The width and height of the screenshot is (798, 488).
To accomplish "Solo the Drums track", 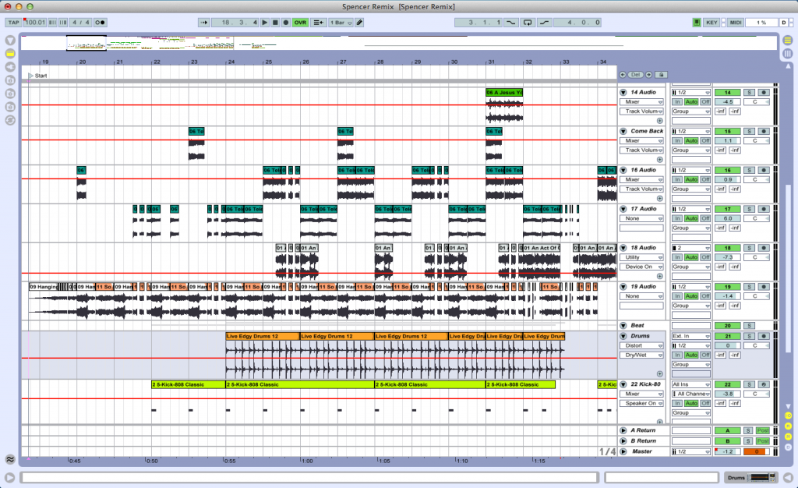I will click(749, 336).
